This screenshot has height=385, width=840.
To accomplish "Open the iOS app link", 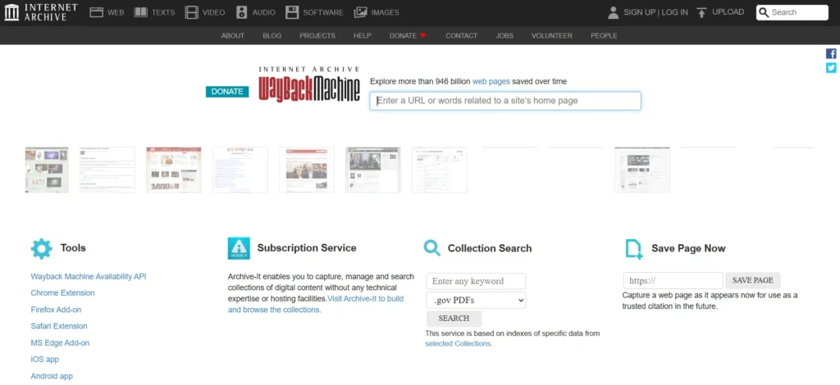I will tap(45, 360).
